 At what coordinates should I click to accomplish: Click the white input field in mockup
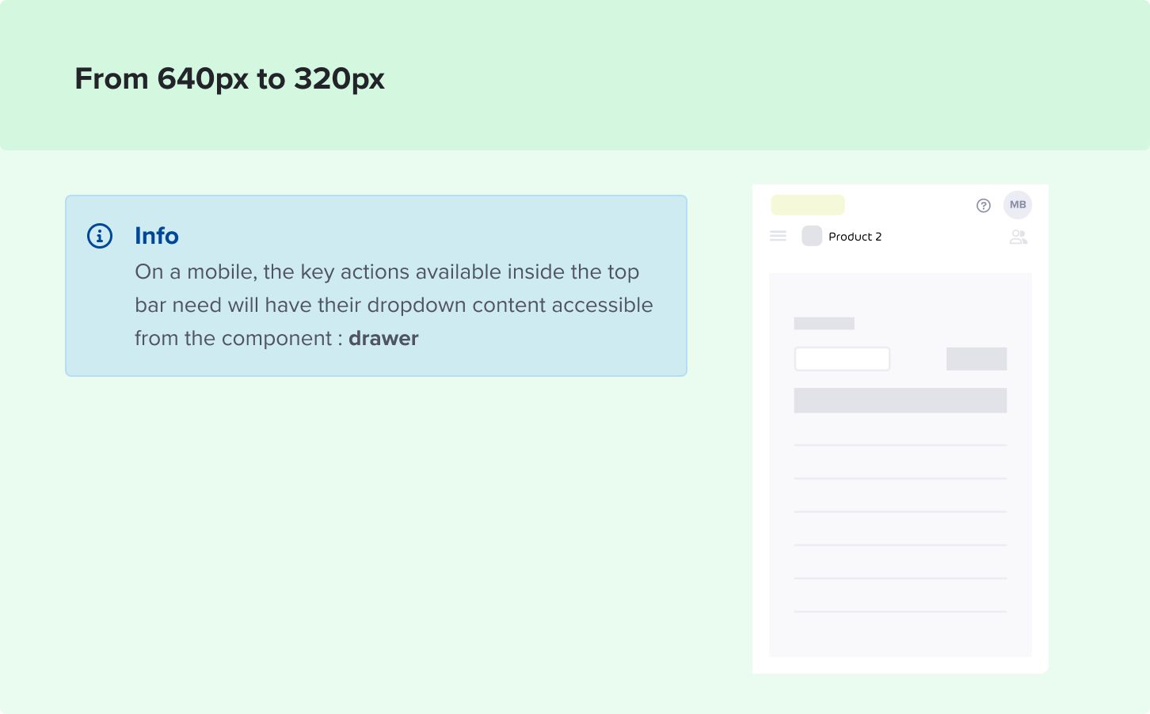[842, 359]
